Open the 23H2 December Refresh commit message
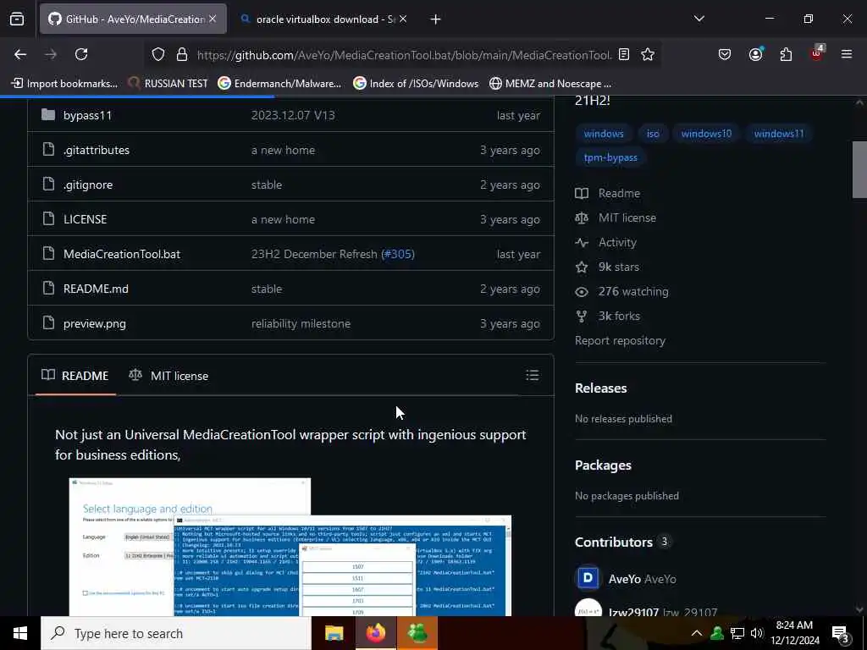 click(x=314, y=254)
